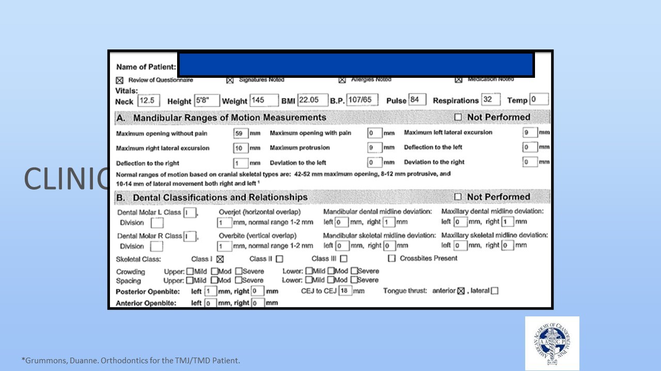
Task: Check Tongue thrust lateral box
Action: 495,291
